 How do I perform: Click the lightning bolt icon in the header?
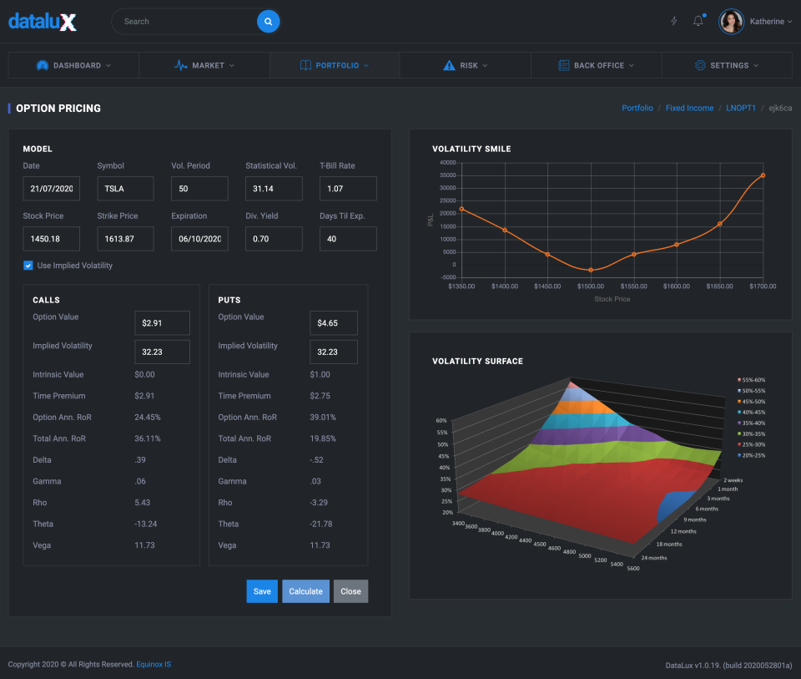pyautogui.click(x=674, y=21)
